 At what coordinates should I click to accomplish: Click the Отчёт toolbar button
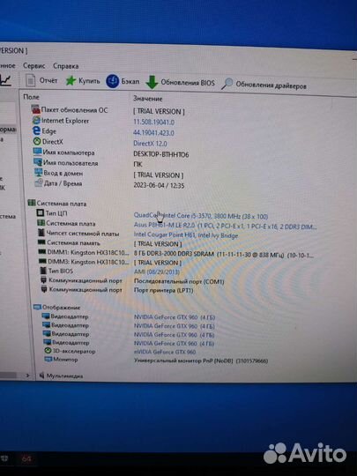tap(41, 80)
